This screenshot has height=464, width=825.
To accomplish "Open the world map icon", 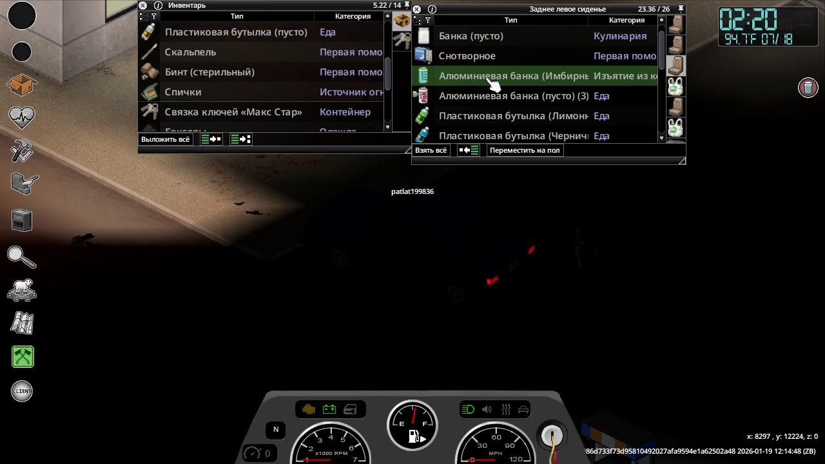I will click(x=22, y=324).
